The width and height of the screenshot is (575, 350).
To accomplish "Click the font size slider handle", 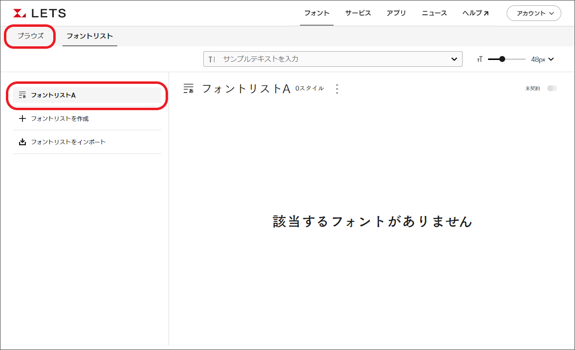I will [x=502, y=59].
